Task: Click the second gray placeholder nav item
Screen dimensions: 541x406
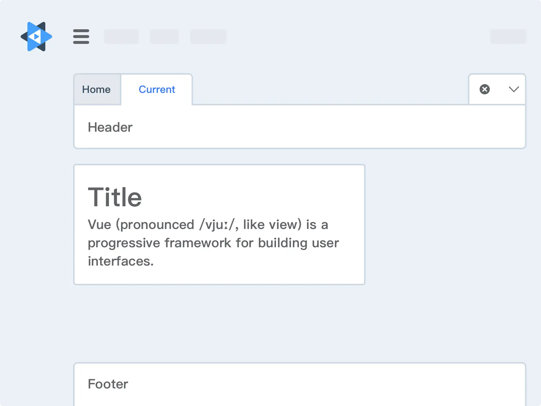Action: click(164, 37)
